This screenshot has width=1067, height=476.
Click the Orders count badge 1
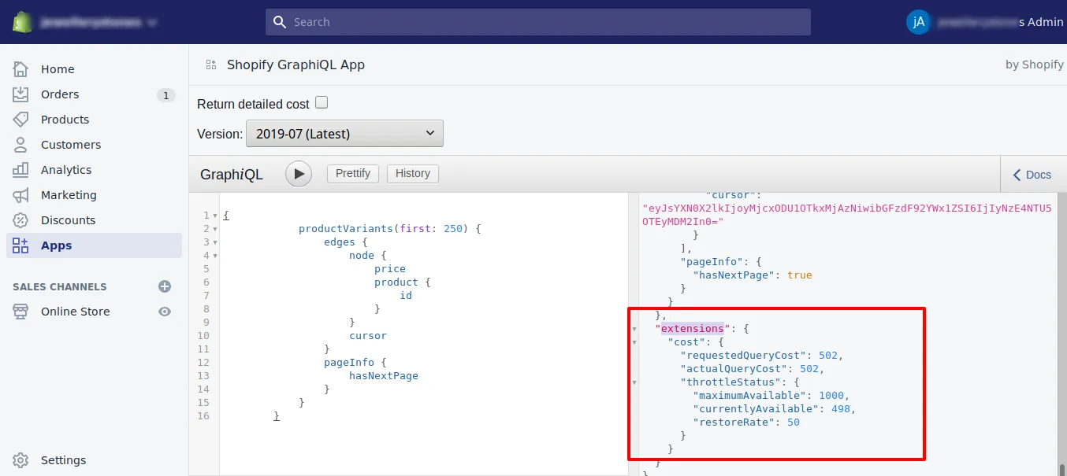(165, 95)
